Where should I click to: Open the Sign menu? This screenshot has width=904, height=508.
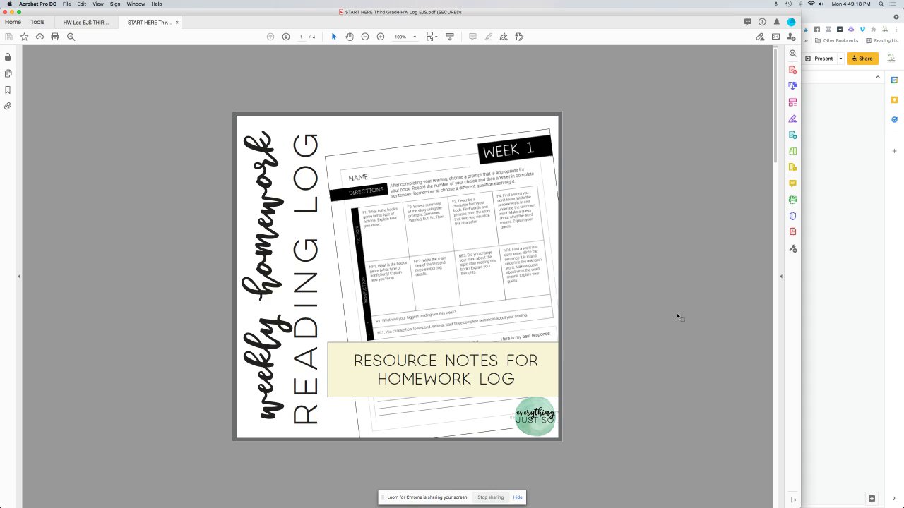pyautogui.click(x=115, y=4)
